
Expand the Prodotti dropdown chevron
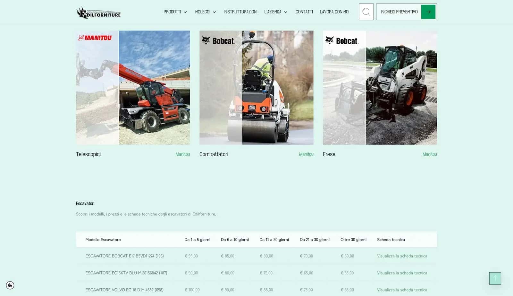point(185,12)
